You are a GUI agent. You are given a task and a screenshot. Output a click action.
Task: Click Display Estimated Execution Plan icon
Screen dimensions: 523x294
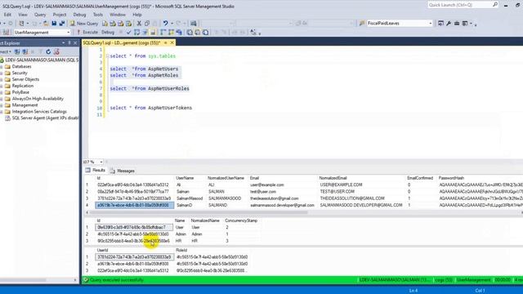(136, 33)
